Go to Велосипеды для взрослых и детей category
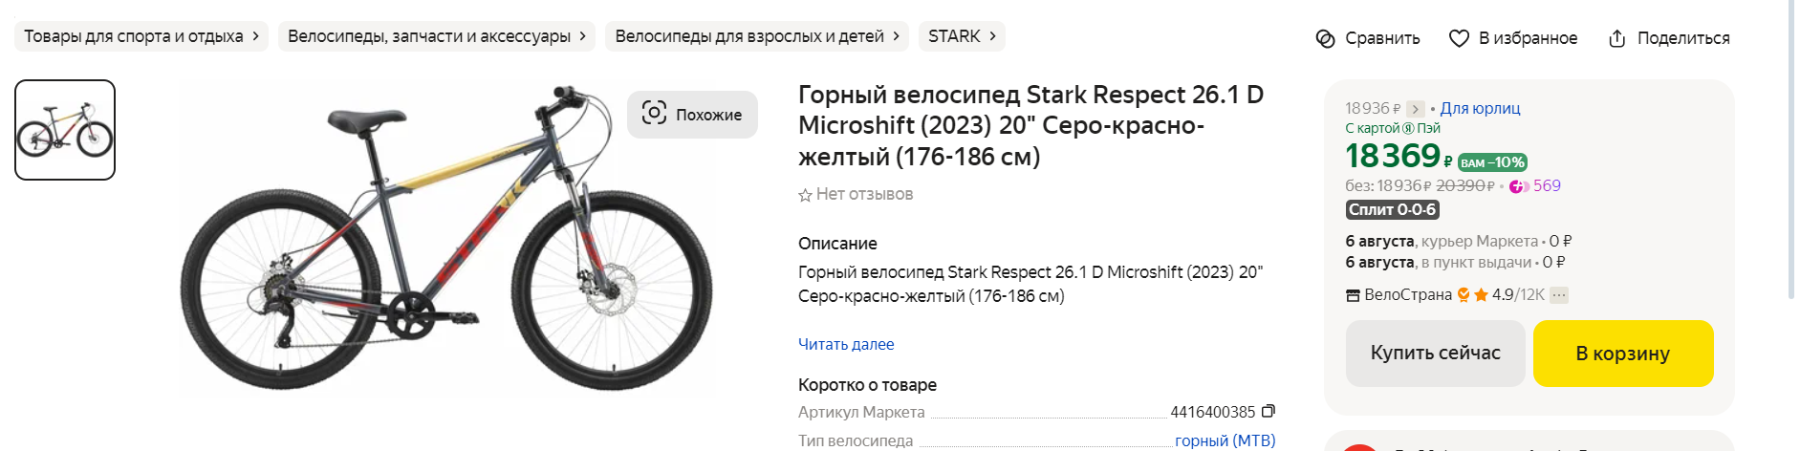 pyautogui.click(x=757, y=36)
